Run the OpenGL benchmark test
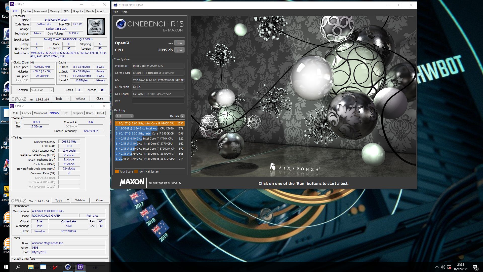 179,43
